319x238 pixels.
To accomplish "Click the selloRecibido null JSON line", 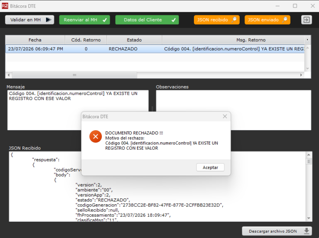I will tap(98, 210).
